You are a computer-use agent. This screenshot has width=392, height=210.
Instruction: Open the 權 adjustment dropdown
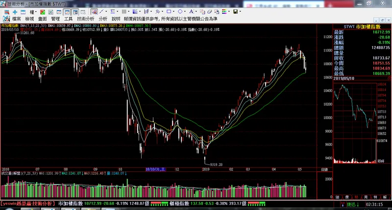coord(33,12)
